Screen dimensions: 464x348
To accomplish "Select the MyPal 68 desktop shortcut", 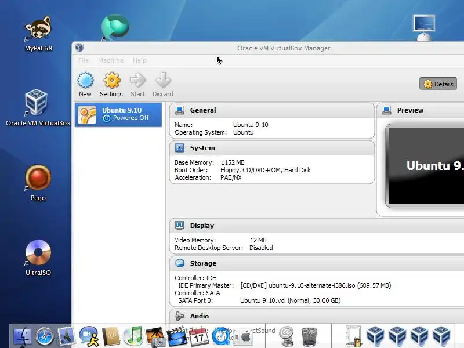I will point(38,34).
